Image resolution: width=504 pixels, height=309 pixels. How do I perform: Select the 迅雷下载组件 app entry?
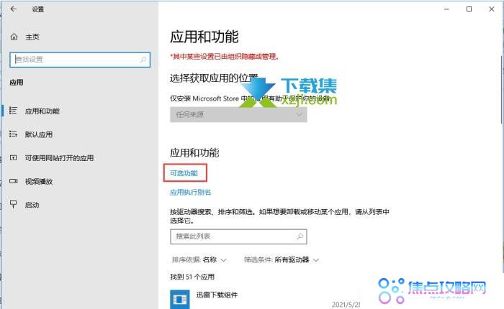point(217,295)
